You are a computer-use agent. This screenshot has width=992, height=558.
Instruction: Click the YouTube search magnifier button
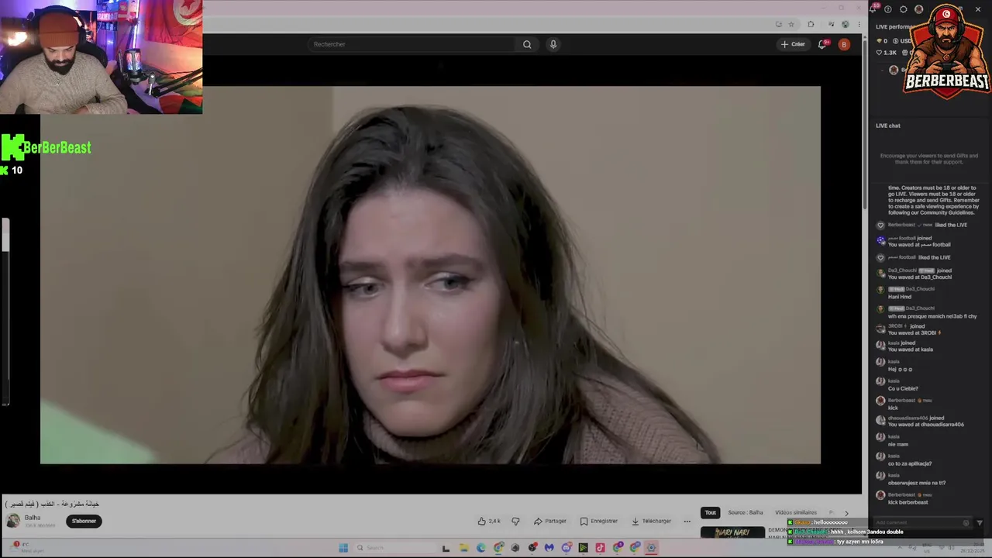pos(527,44)
